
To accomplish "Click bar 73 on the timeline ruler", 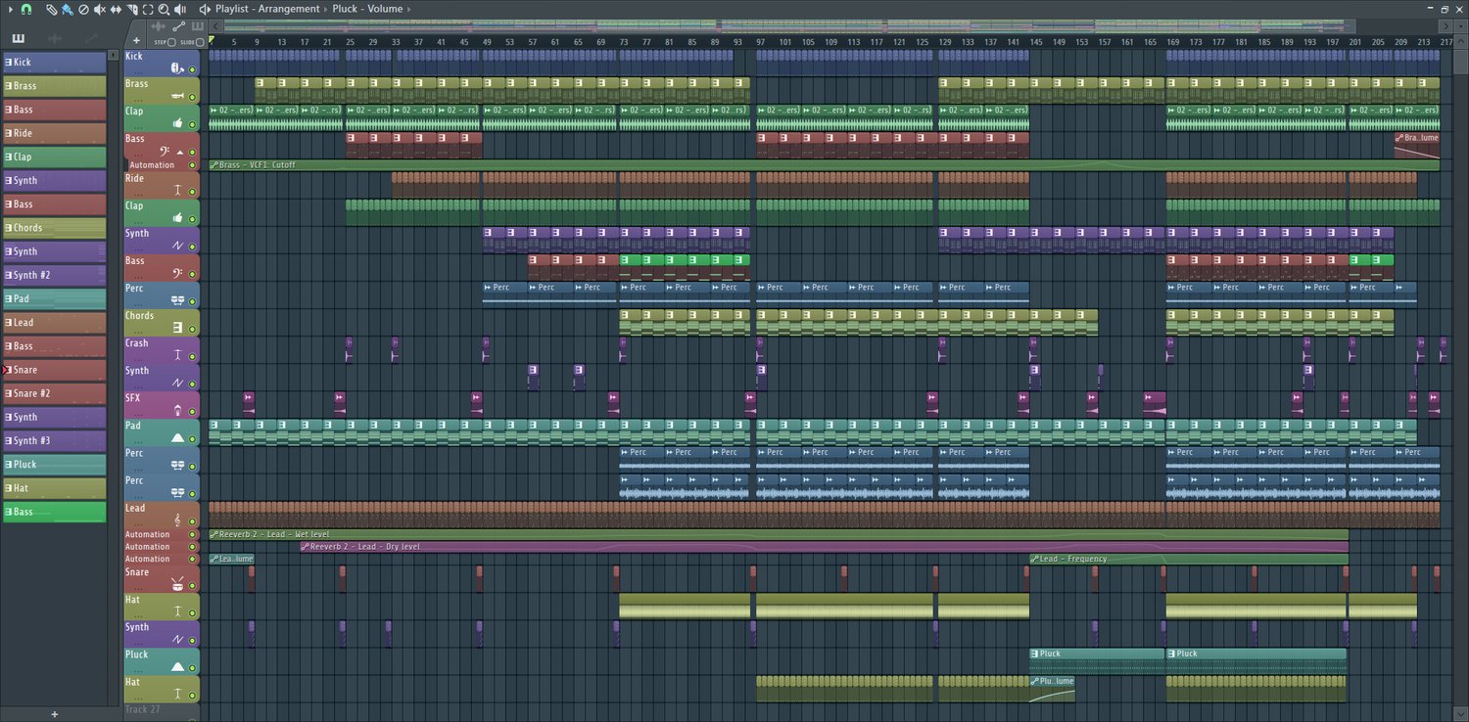I will [x=623, y=42].
